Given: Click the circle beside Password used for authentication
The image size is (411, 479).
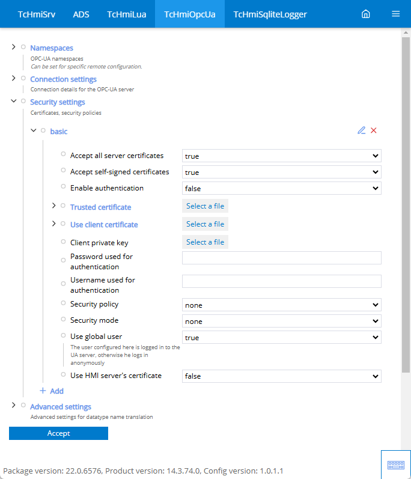Looking at the screenshot, I should [x=63, y=260].
